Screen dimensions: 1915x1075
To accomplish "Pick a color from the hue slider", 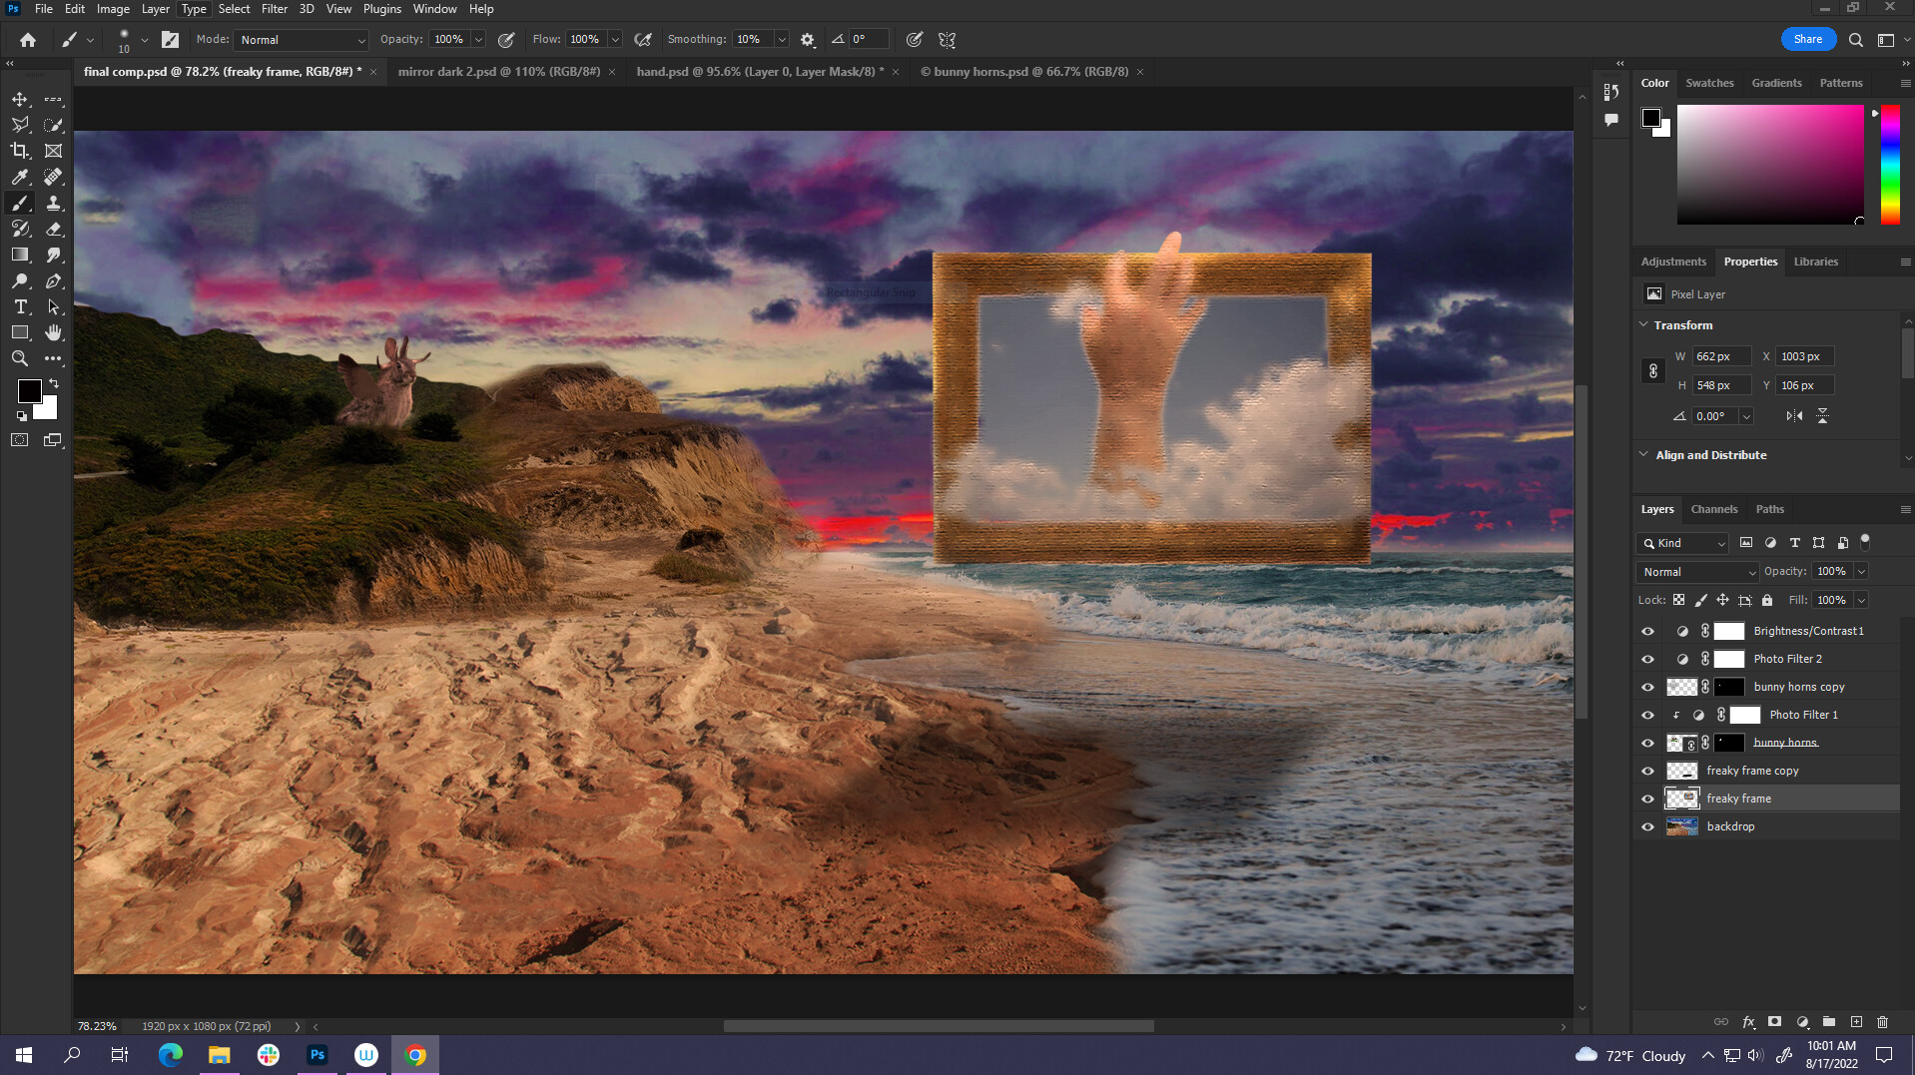I will click(x=1890, y=165).
